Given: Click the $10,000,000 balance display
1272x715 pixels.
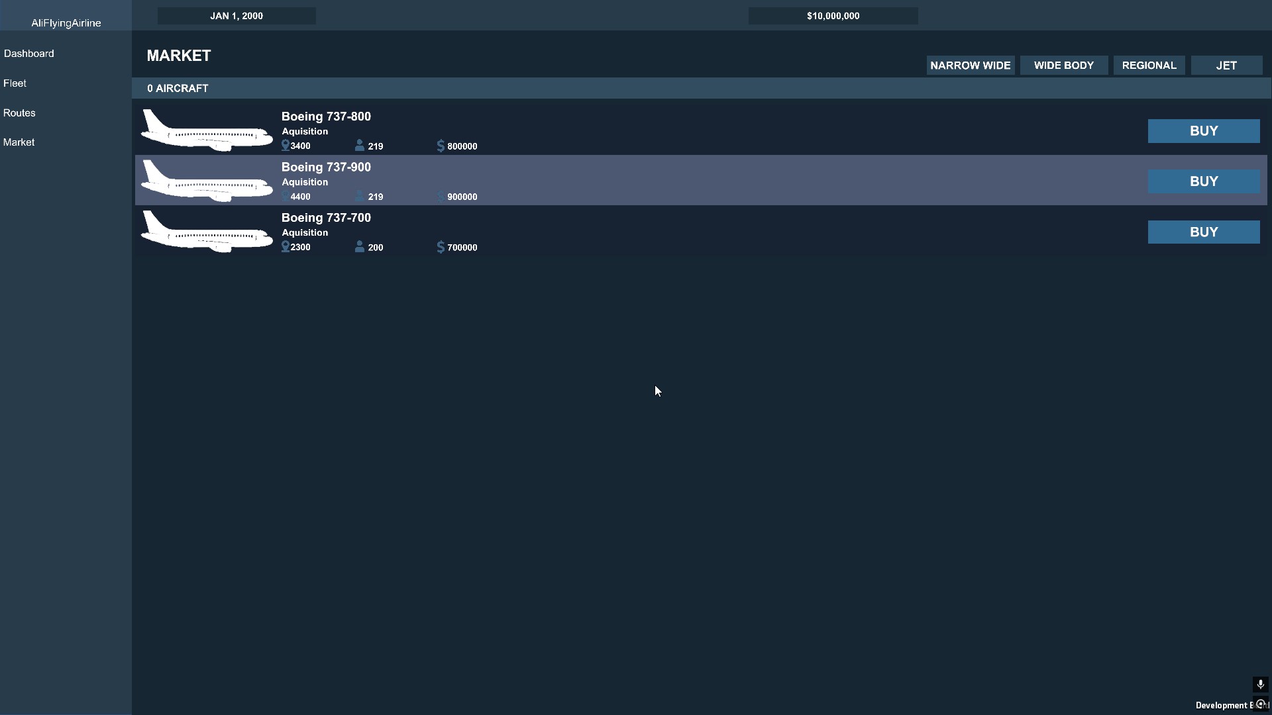Looking at the screenshot, I should 833,16.
